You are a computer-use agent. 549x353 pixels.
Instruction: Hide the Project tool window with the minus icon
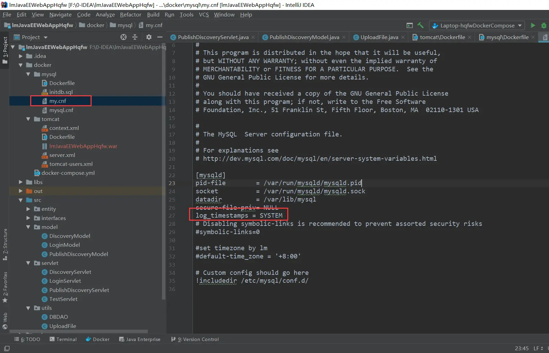coord(160,37)
